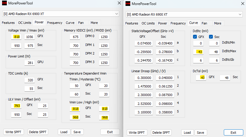The height and width of the screenshot is (137, 246).
Task: Edit Soc coefficient a field -0.039400
Action: pos(165,43)
